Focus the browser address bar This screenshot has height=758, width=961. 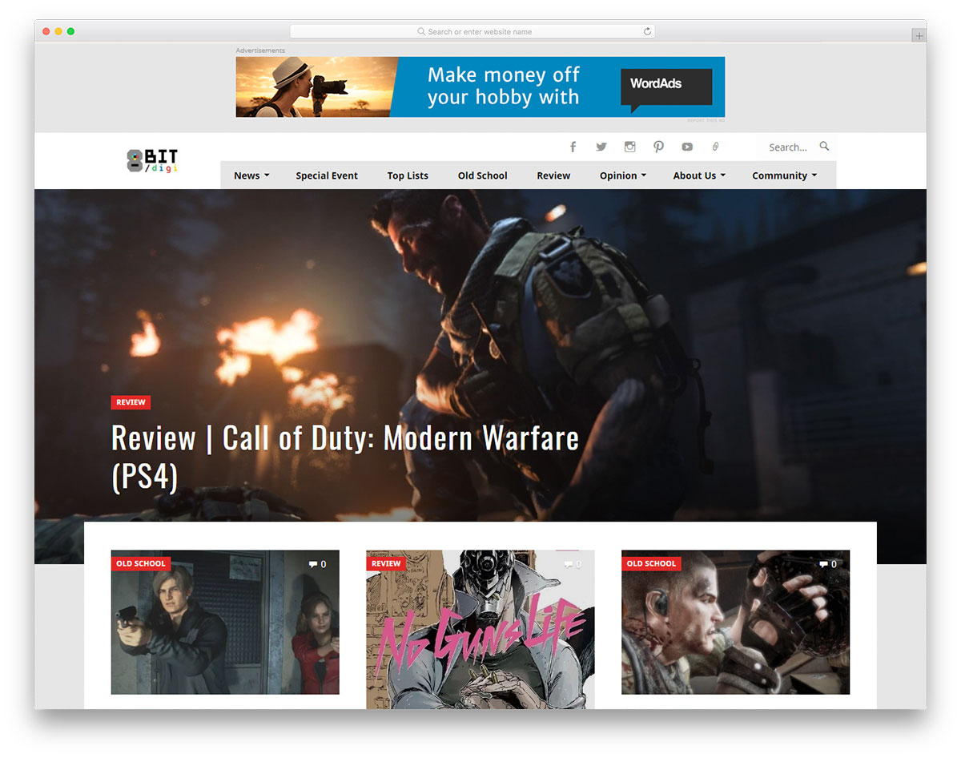(x=472, y=31)
